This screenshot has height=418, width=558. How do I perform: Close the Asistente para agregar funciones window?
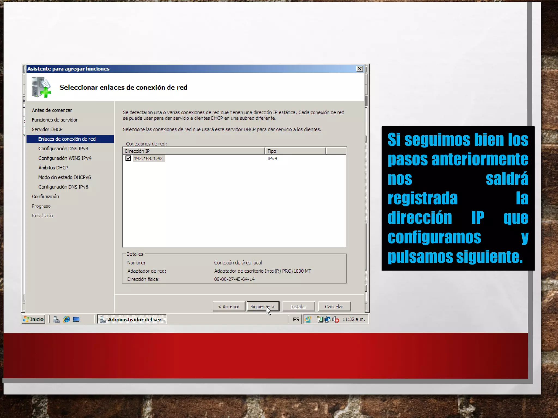pos(360,69)
